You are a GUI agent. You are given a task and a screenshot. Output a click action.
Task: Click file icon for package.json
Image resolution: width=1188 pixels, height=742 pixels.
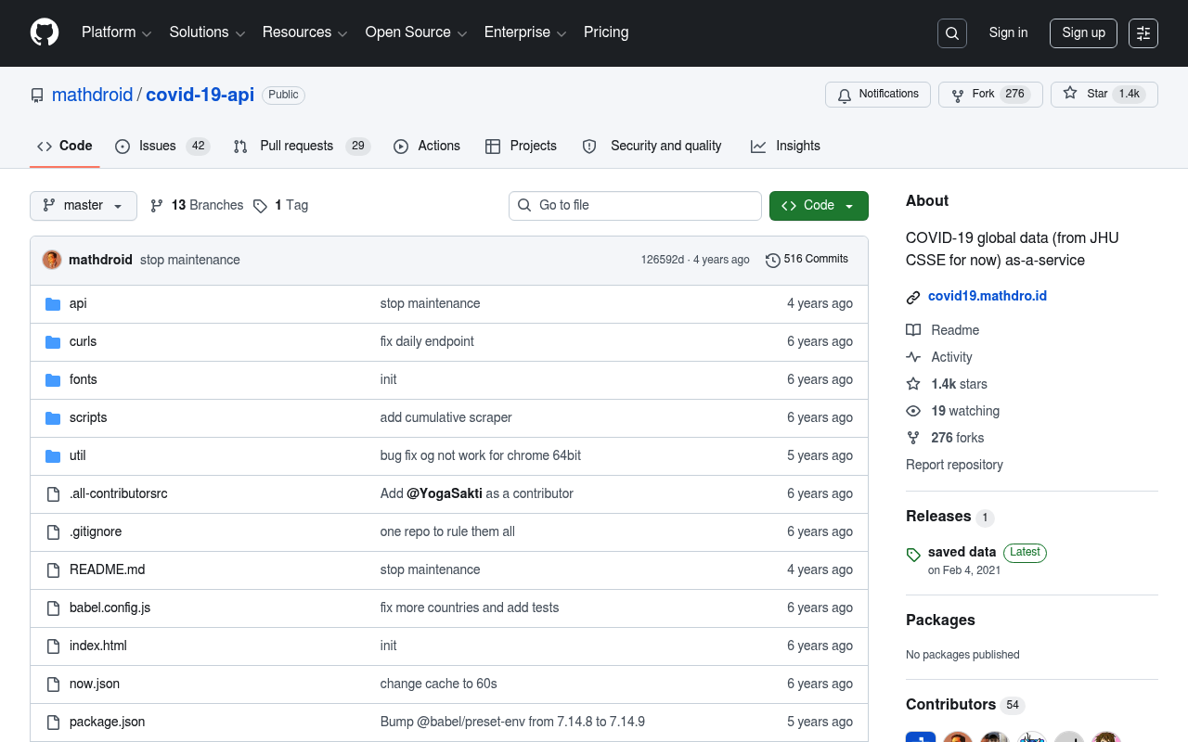click(x=53, y=723)
